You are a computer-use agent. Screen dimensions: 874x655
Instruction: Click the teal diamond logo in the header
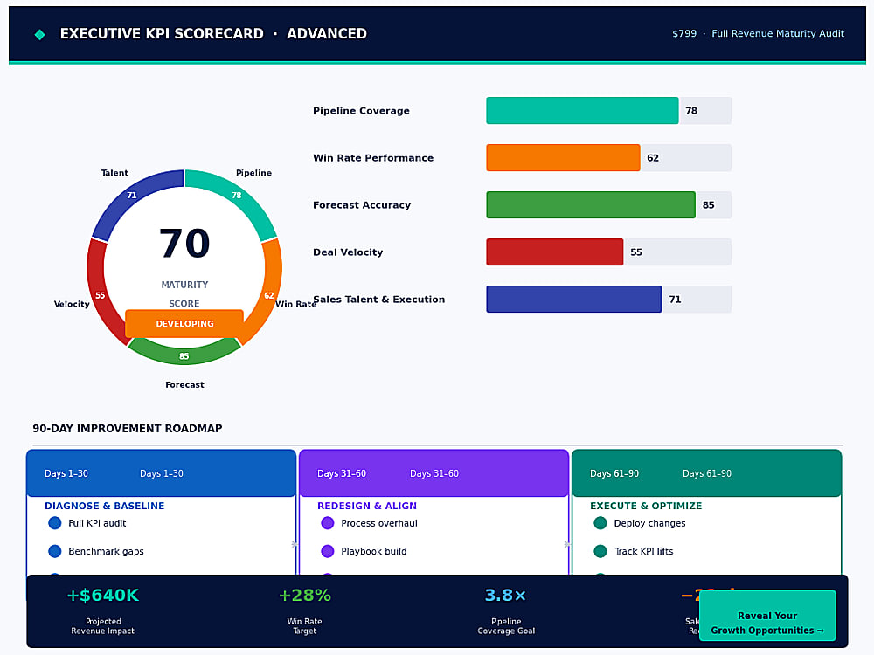coord(39,35)
